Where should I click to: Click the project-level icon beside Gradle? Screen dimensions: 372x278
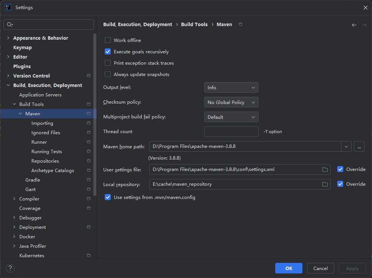[x=88, y=180]
